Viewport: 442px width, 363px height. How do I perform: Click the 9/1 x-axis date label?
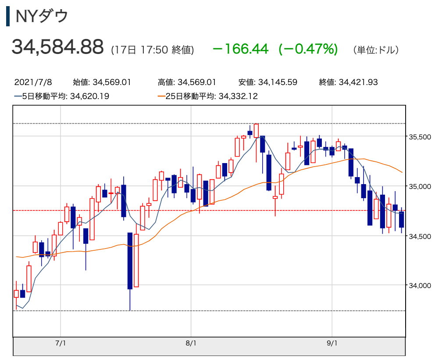tap(332, 343)
